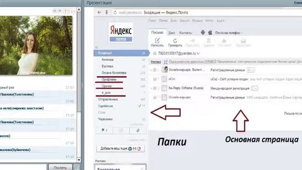Open the 'ещё' services dropdown
The width and height of the screenshot is (302, 170).
pos(220,20)
